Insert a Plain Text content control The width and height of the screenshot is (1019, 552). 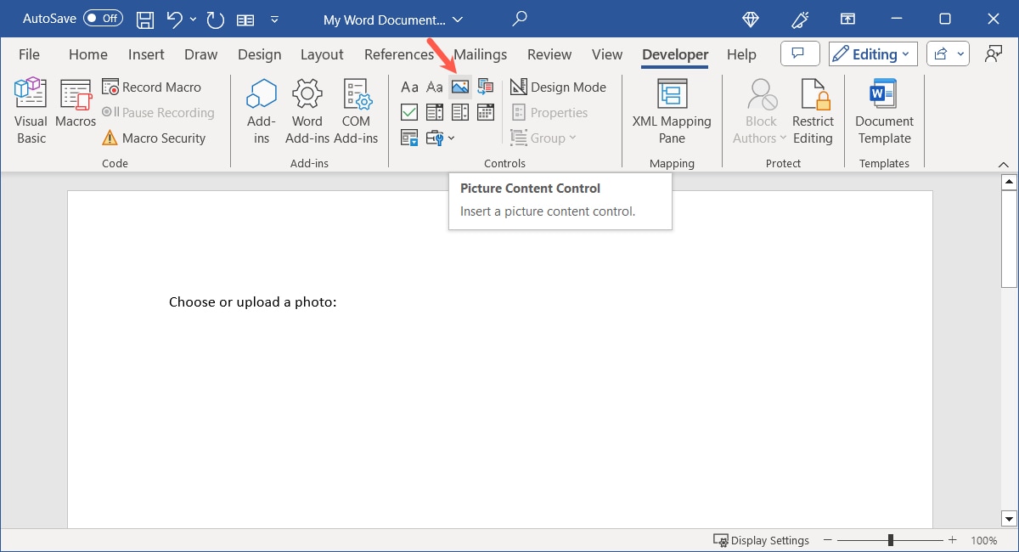coord(435,87)
